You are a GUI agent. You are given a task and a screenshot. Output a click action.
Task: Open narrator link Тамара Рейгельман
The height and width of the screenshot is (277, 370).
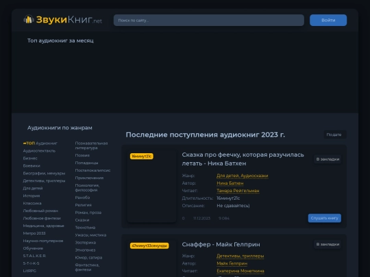tap(238, 191)
